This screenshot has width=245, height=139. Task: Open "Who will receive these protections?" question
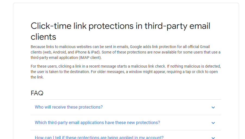69,107
